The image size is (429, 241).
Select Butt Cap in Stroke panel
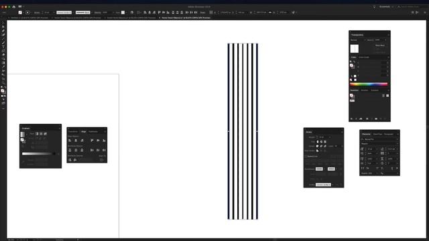click(x=317, y=142)
